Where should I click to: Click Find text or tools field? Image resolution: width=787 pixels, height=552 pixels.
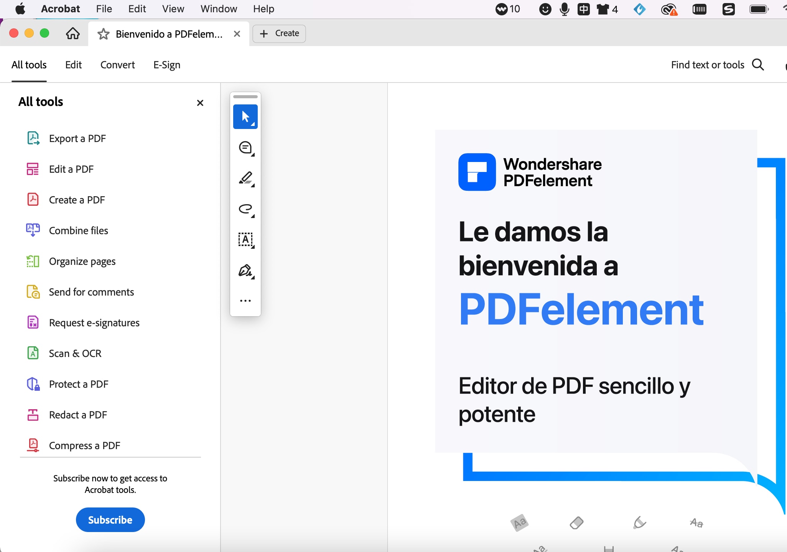click(708, 64)
